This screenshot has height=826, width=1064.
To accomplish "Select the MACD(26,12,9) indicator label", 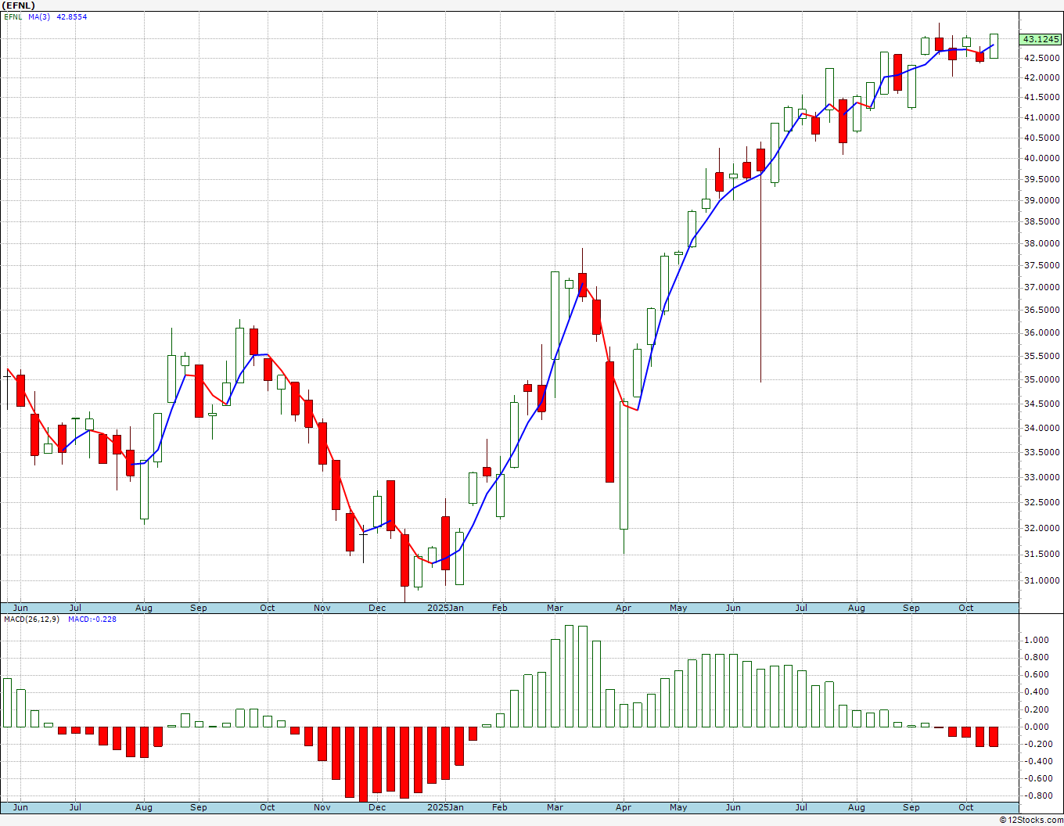I will point(32,619).
